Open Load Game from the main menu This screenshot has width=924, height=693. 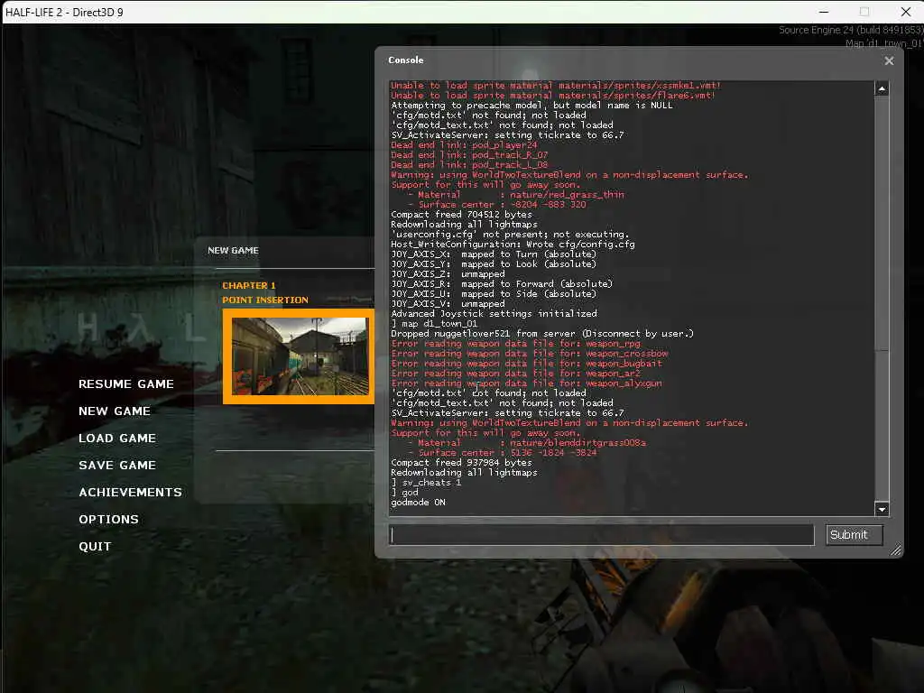(117, 439)
